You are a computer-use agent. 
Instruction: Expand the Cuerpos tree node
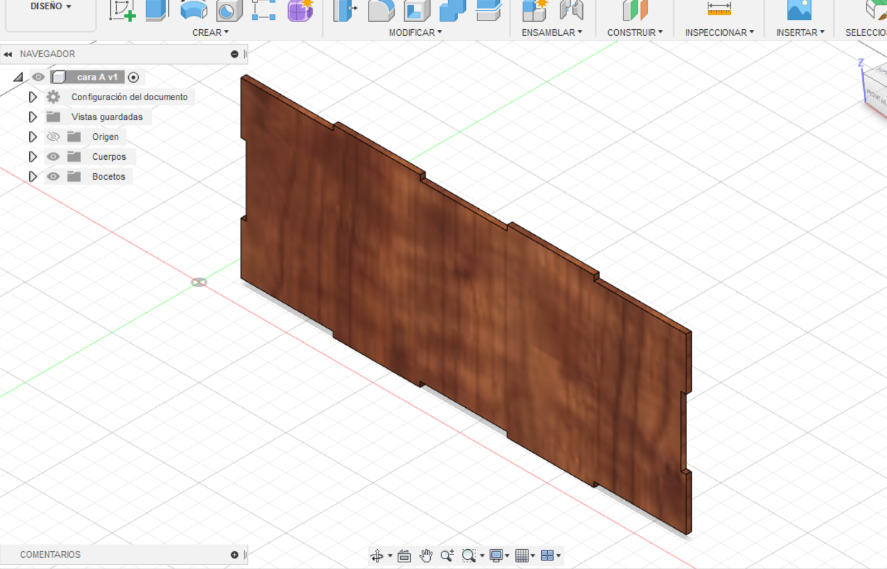[33, 157]
